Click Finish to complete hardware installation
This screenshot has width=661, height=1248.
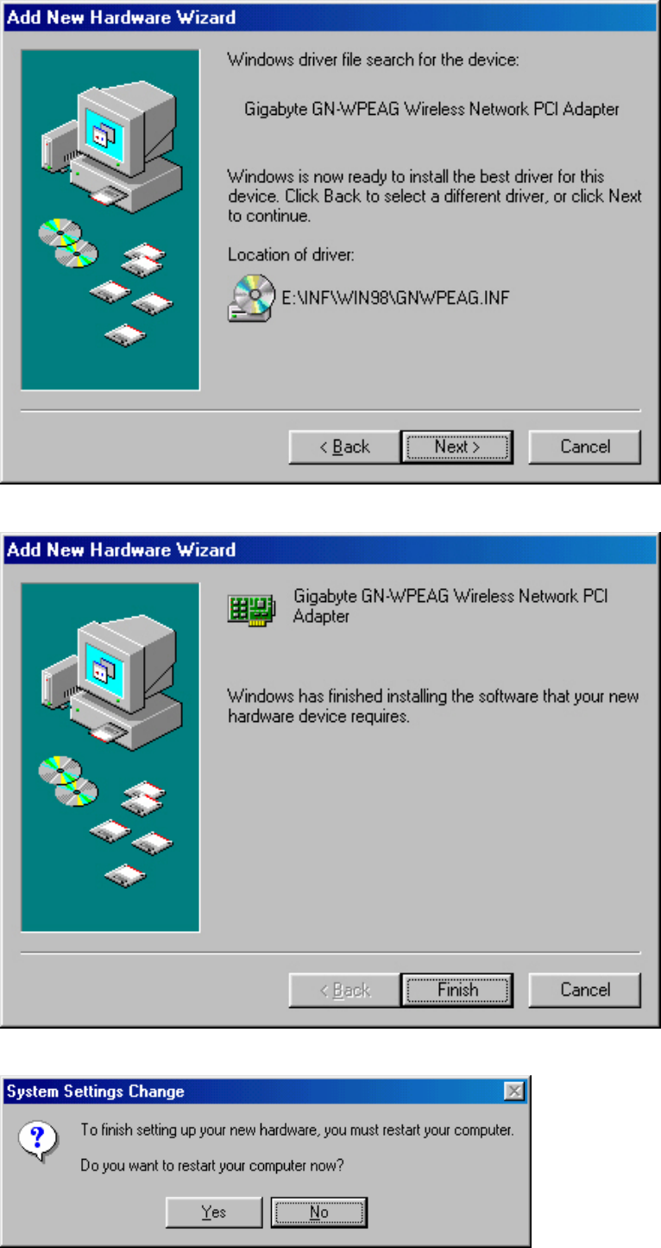pos(457,990)
